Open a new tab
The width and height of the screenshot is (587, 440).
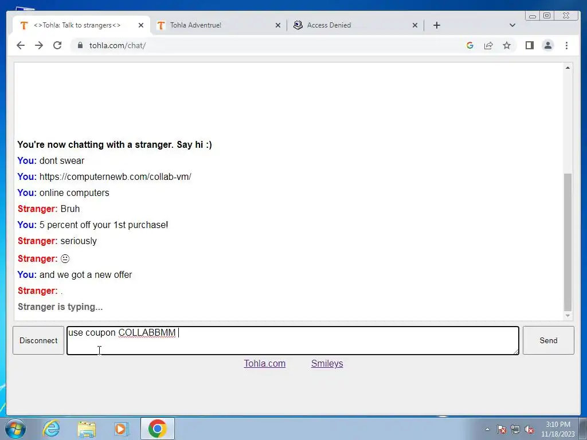coord(436,25)
